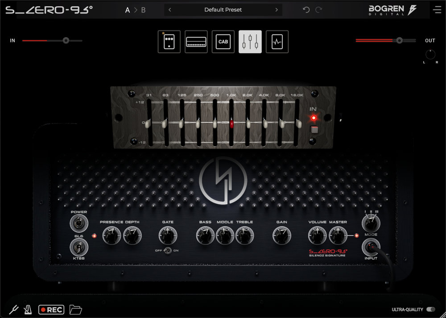This screenshot has width=446, height=318.
Task: Open the hamburger menu
Action: 437,10
